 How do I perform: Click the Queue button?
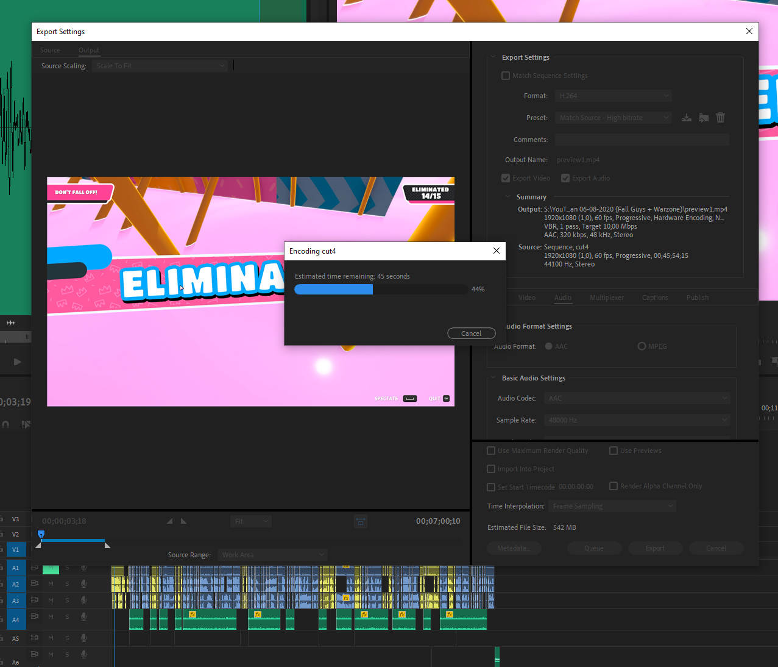click(x=594, y=548)
